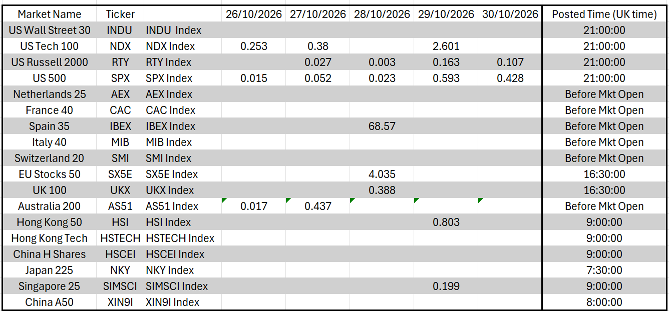Select the 26/10/2026 date header
The height and width of the screenshot is (311, 669).
(254, 14)
